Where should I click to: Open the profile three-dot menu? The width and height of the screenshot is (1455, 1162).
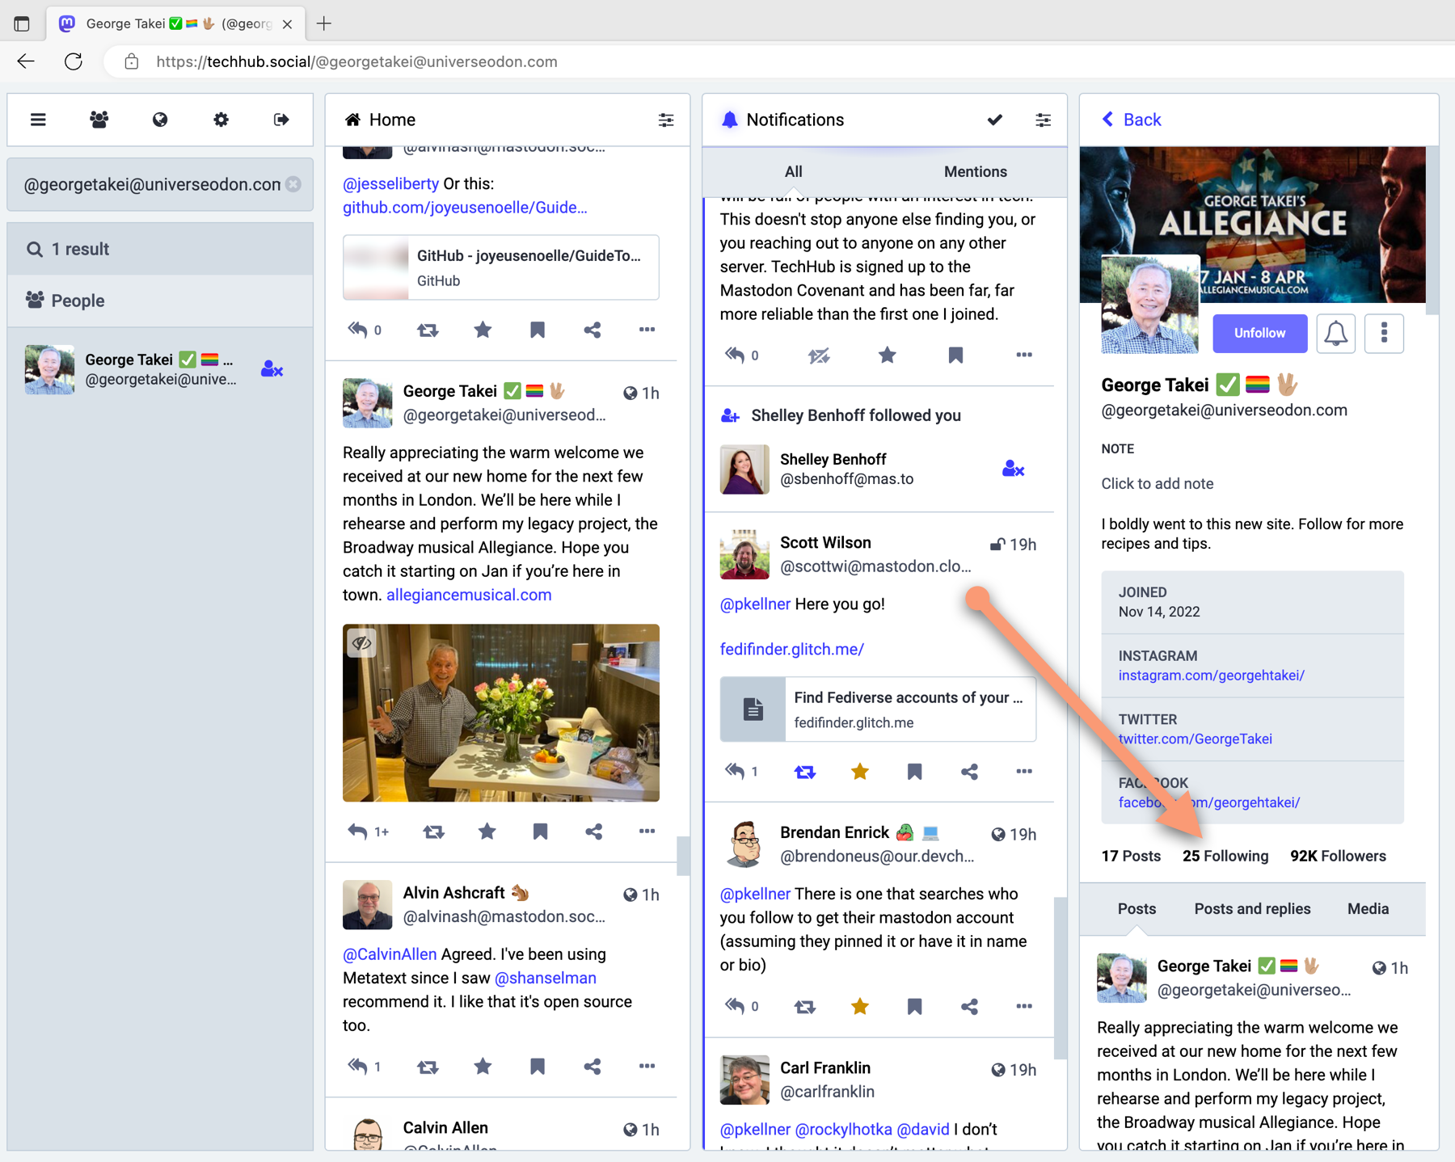tap(1384, 333)
